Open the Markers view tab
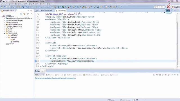 coord(50,75)
